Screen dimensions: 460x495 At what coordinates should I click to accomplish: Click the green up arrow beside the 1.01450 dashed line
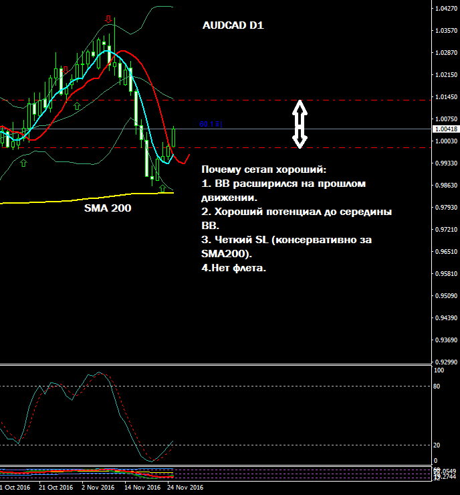pos(77,106)
